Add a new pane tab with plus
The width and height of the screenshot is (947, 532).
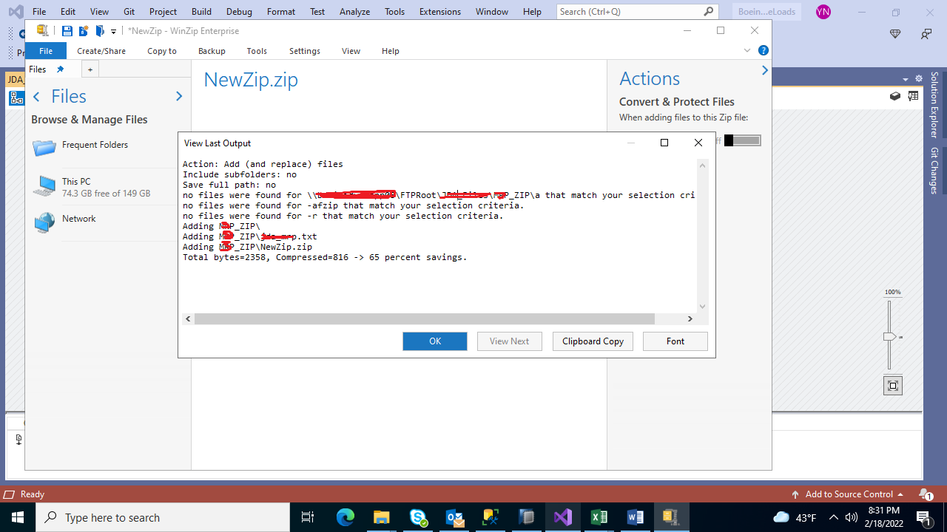pos(90,69)
